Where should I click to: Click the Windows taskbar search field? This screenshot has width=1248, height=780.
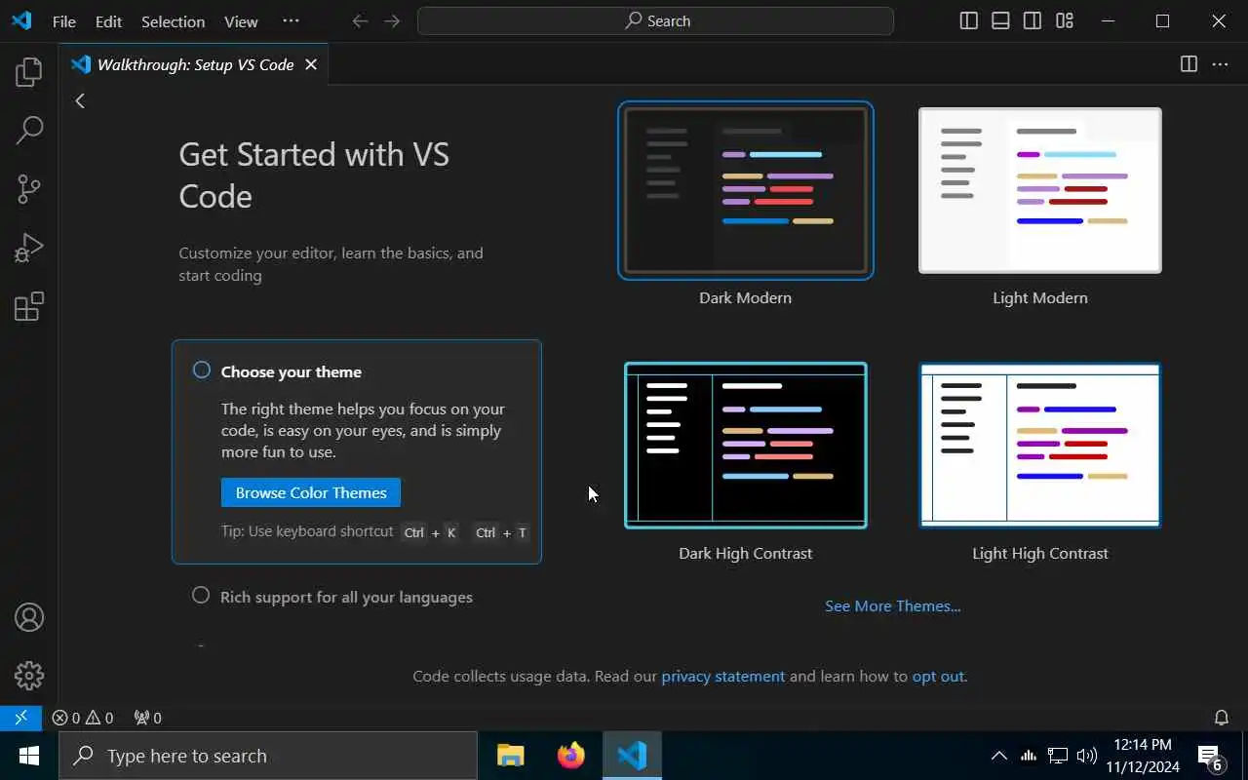tap(268, 756)
